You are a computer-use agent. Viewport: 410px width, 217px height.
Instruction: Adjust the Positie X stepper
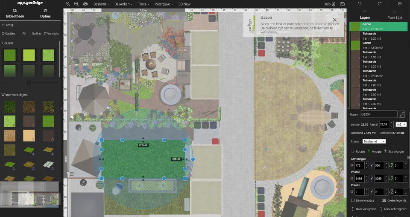(366, 179)
